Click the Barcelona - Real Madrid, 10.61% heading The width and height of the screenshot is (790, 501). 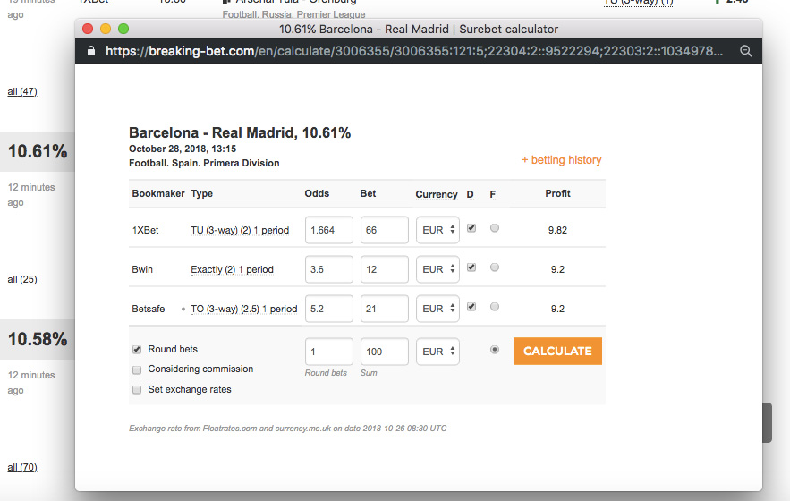[x=240, y=132]
